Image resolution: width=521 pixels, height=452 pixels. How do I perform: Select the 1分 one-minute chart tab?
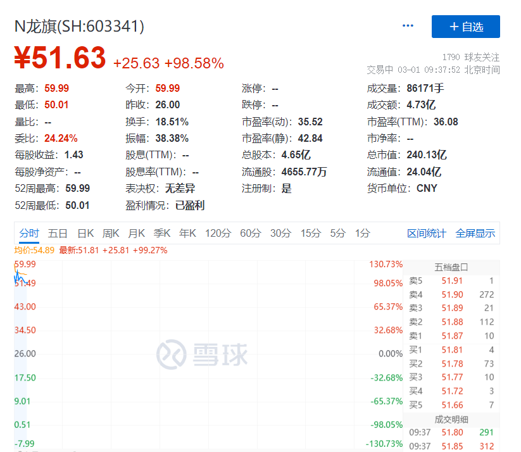pyautogui.click(x=361, y=233)
